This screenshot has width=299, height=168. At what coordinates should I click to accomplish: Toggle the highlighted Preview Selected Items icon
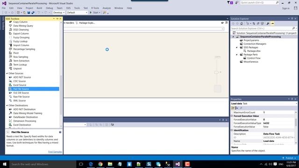point(272,24)
